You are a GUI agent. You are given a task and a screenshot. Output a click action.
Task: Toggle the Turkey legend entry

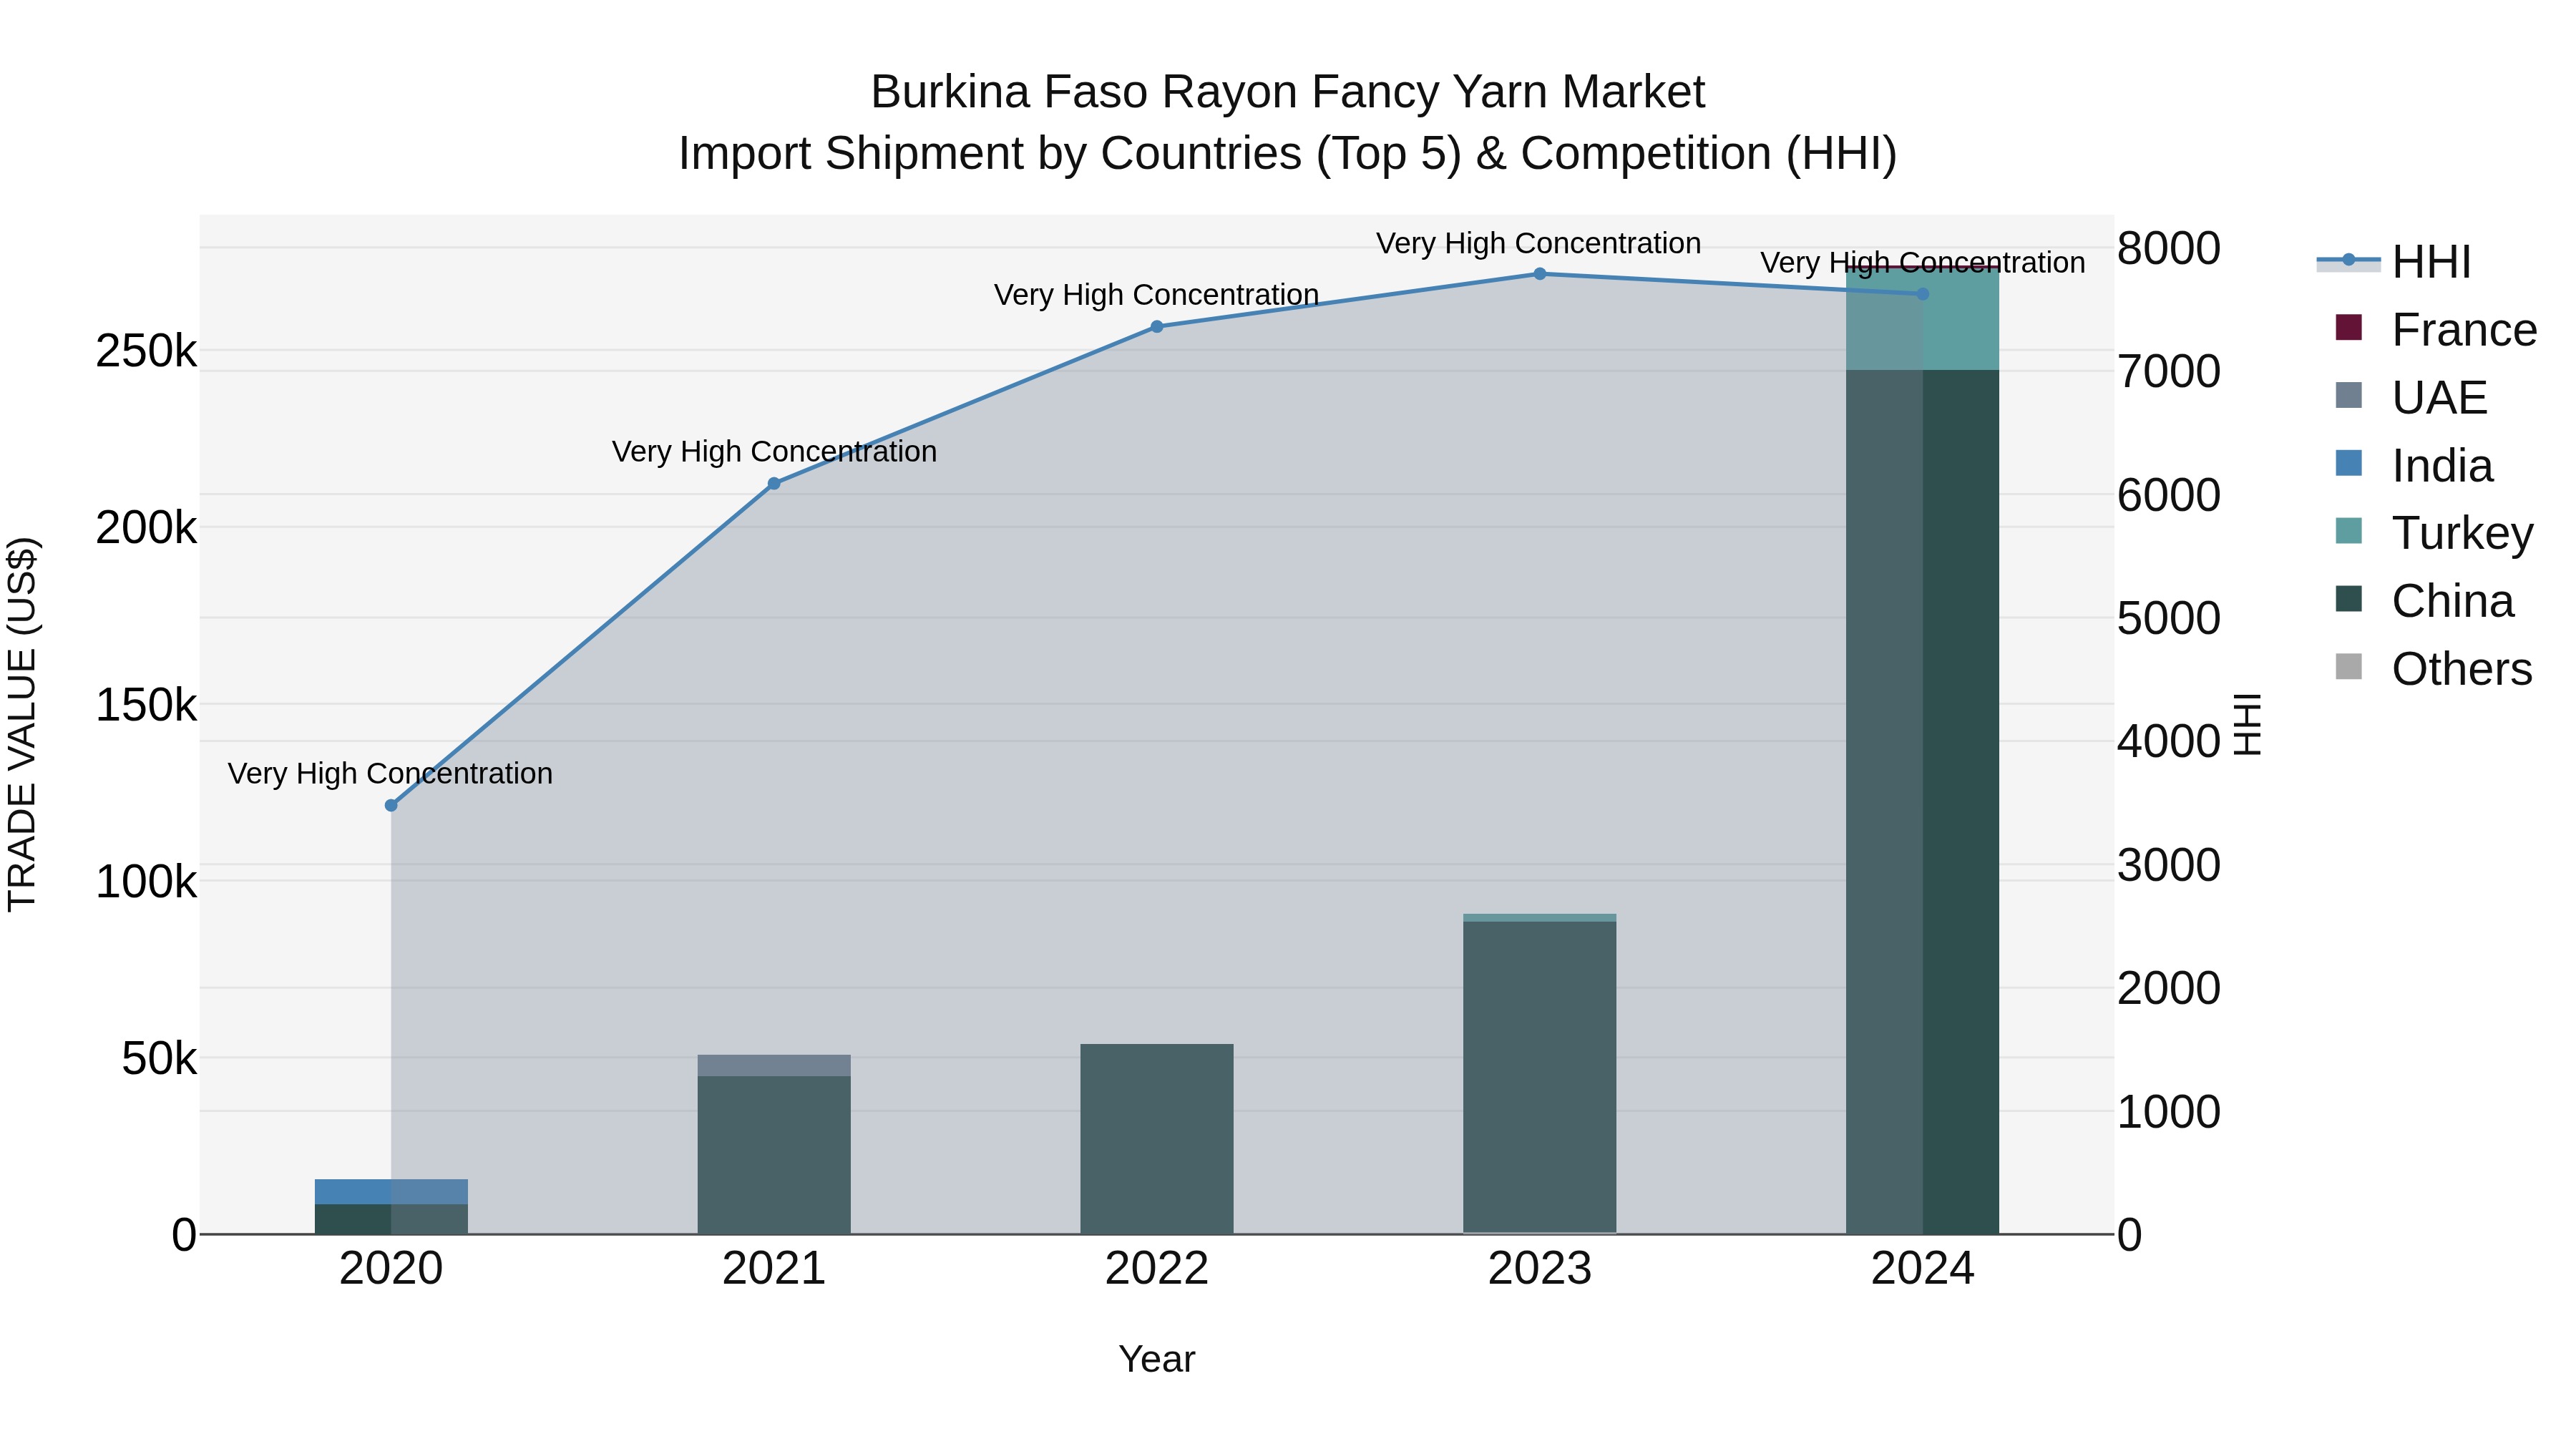point(2434,533)
